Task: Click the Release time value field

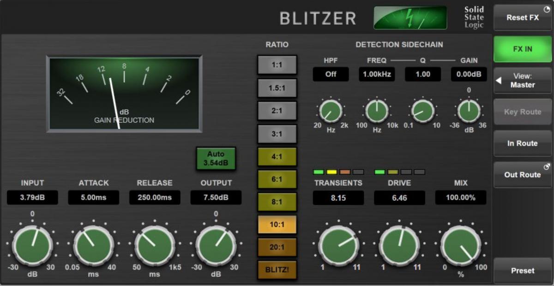Action: click(x=154, y=198)
